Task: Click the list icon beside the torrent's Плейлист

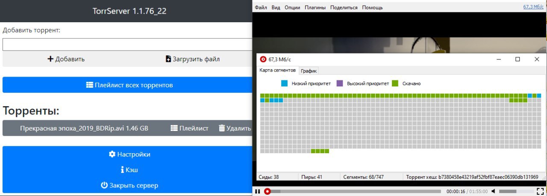Action: [174, 128]
